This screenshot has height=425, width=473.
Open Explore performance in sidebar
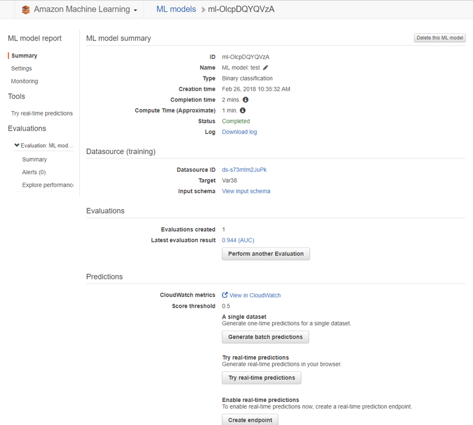coord(48,185)
